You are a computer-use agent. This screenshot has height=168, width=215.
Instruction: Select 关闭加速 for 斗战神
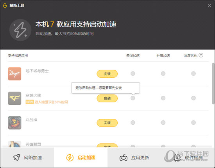pyautogui.click(x=133, y=123)
